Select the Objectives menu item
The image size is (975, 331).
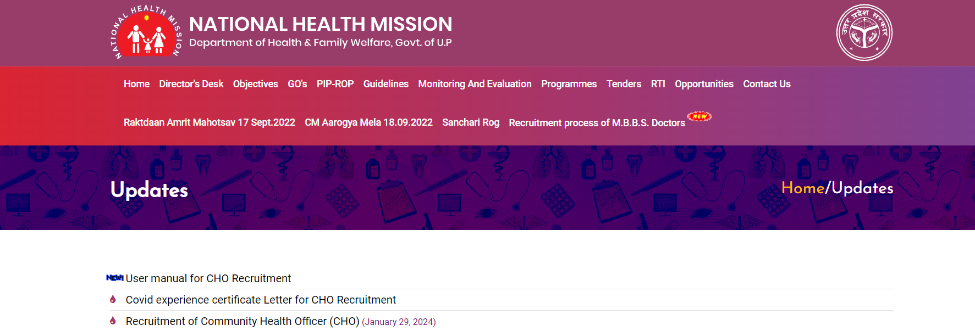coord(256,84)
